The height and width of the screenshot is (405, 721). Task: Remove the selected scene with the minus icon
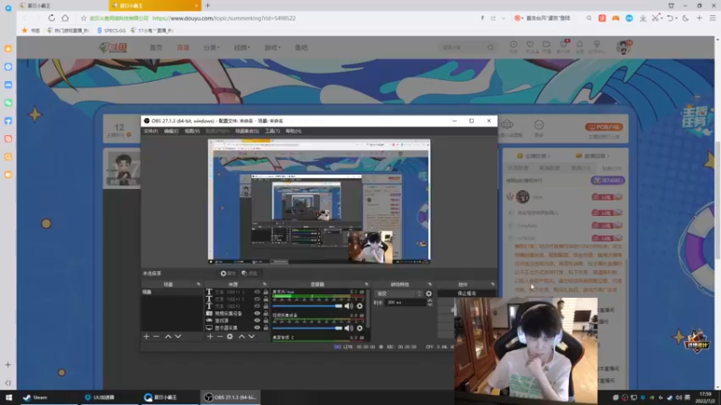(x=156, y=337)
